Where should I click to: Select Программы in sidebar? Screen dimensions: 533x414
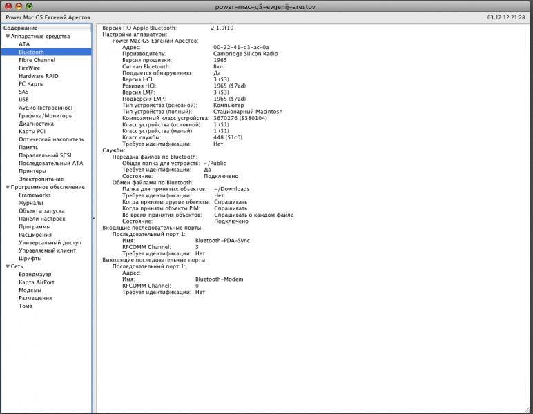pos(35,227)
